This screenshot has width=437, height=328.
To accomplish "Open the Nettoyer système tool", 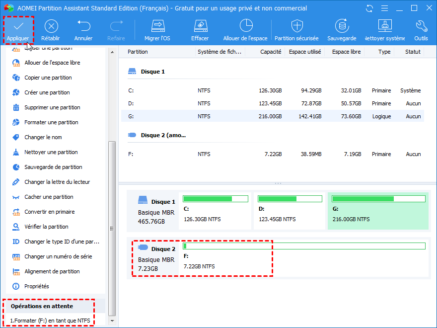I will pos(385,29).
